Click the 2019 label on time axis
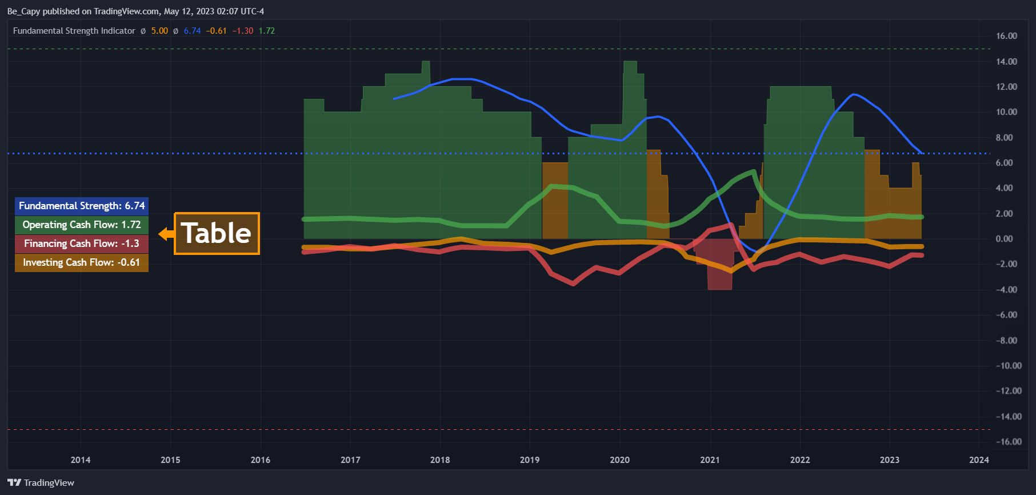1036x495 pixels. pyautogui.click(x=530, y=460)
